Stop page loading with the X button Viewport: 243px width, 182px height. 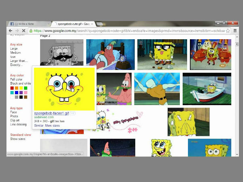23,31
